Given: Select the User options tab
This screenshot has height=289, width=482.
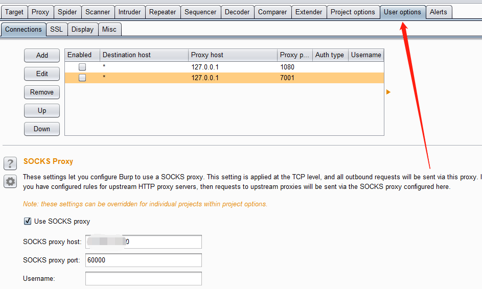Looking at the screenshot, I should coord(402,12).
